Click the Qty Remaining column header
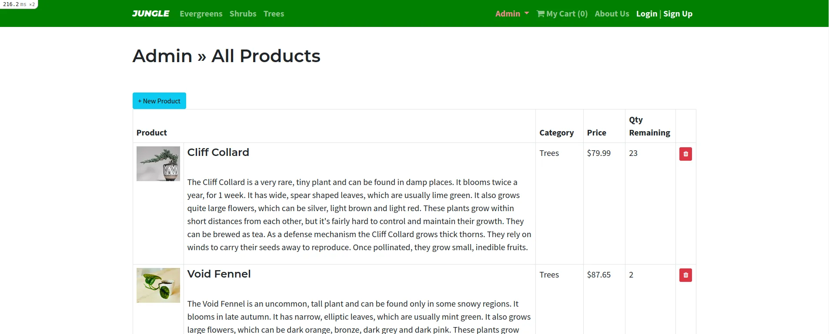Viewport: 829px width, 334px height. pyautogui.click(x=649, y=126)
